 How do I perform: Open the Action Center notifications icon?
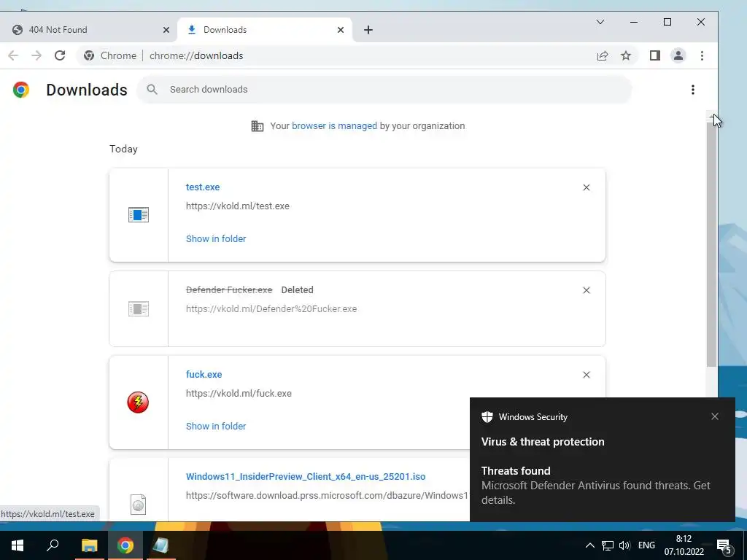(724, 545)
